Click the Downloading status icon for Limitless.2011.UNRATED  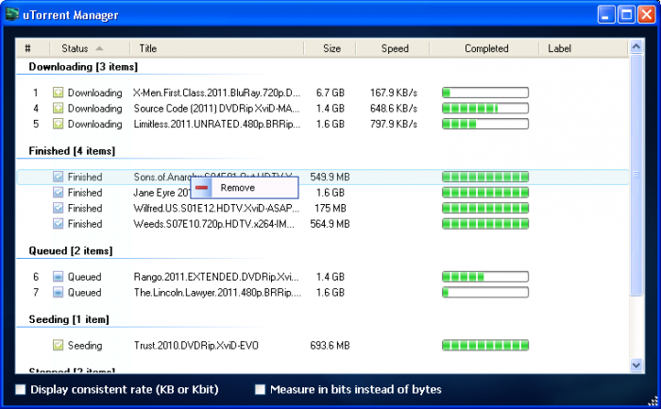click(58, 124)
